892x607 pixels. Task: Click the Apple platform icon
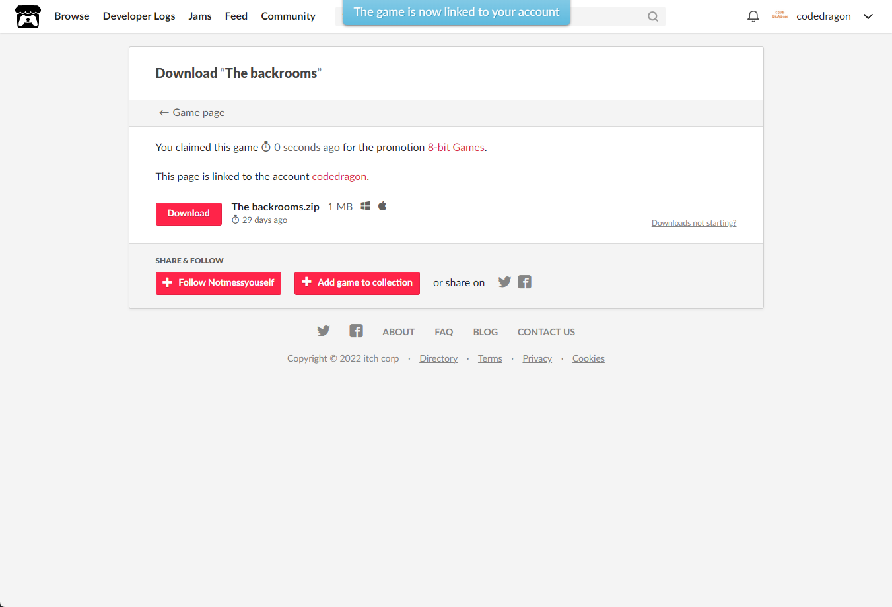382,206
